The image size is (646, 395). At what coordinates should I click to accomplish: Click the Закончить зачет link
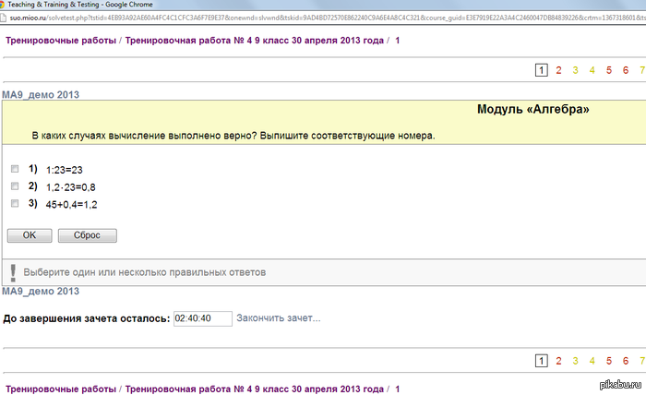pos(279,318)
